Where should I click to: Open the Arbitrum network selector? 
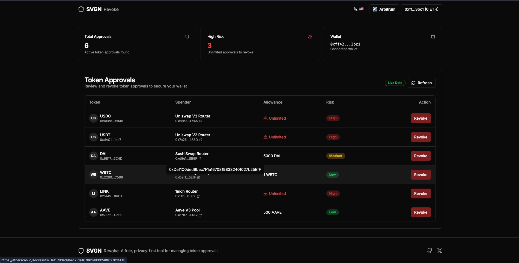coord(384,9)
